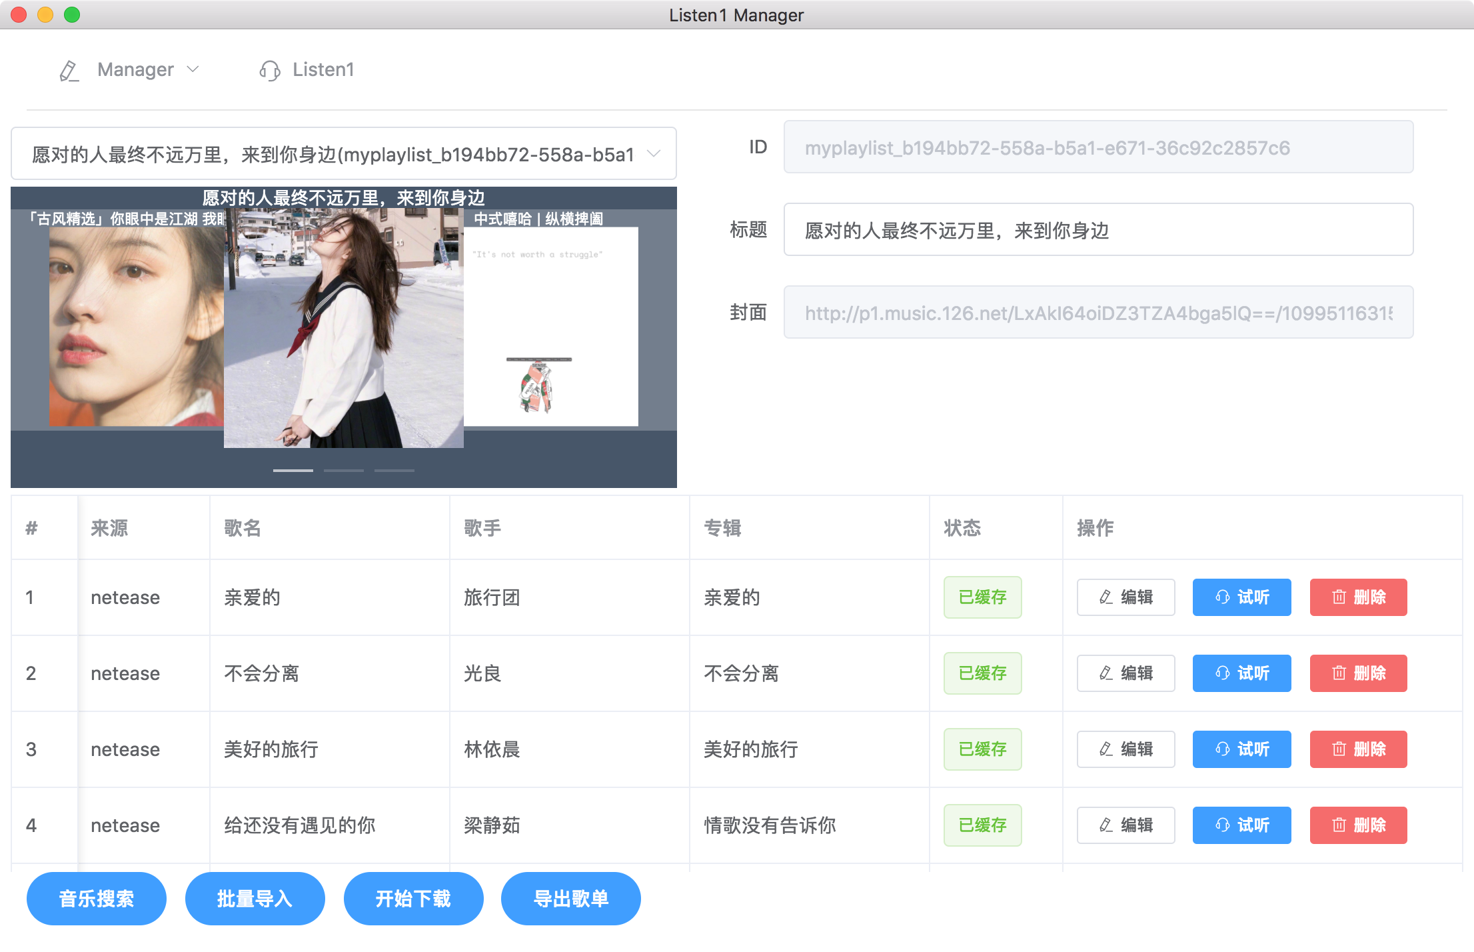
Task: Select the third carousel indicator bar
Action: (394, 471)
